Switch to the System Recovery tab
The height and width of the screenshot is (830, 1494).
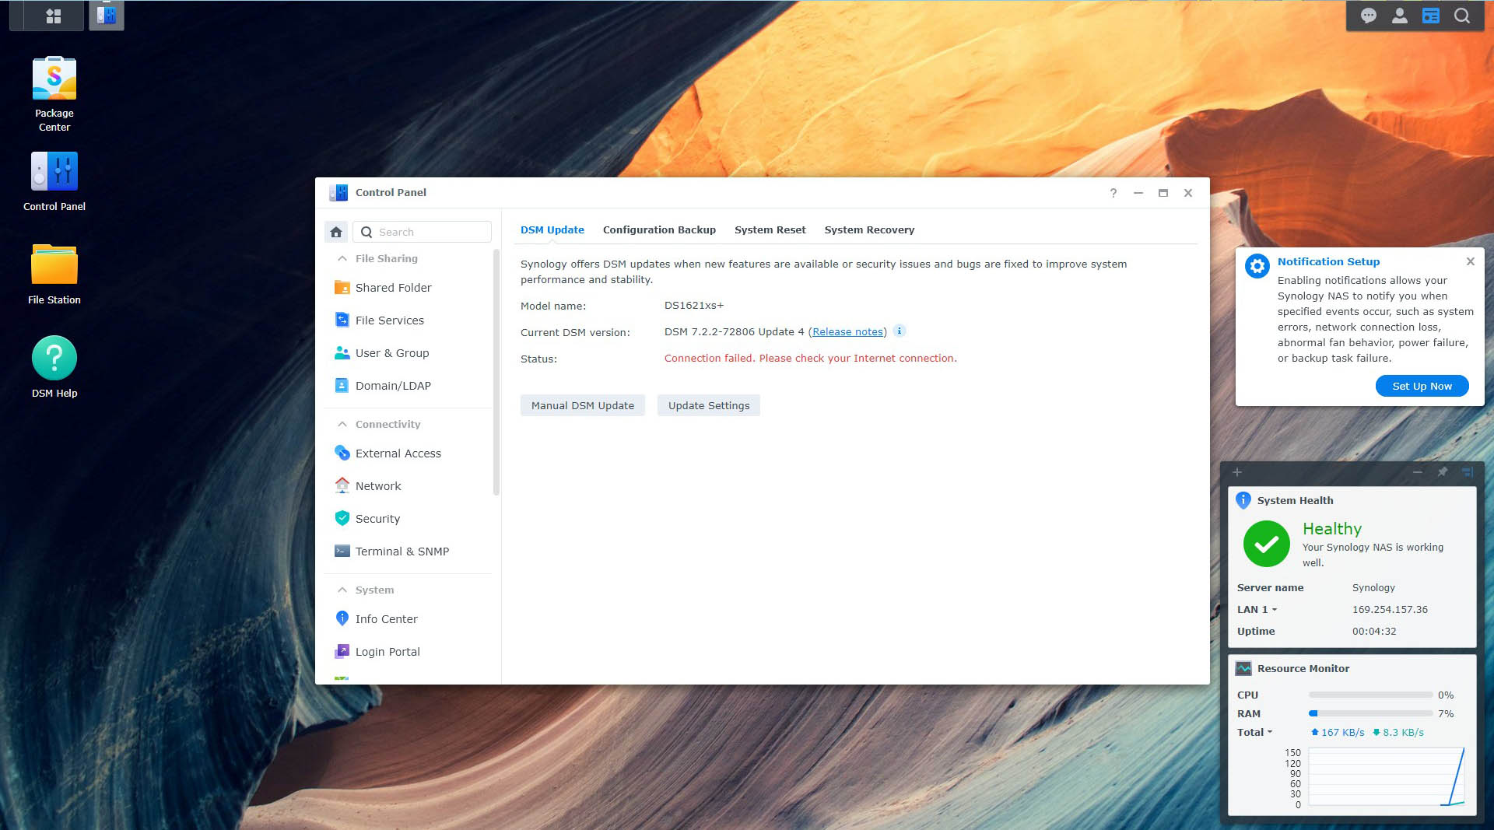click(x=869, y=230)
